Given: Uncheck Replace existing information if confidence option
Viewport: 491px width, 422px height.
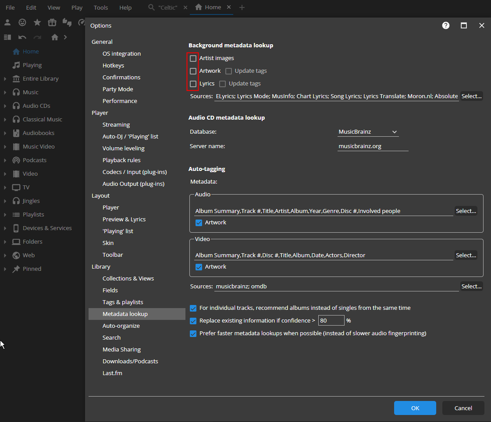Looking at the screenshot, I should point(193,321).
